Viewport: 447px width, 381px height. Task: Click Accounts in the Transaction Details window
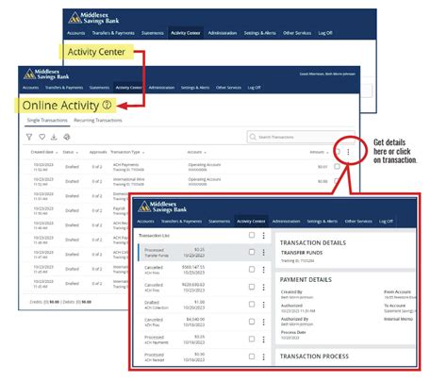tap(145, 222)
